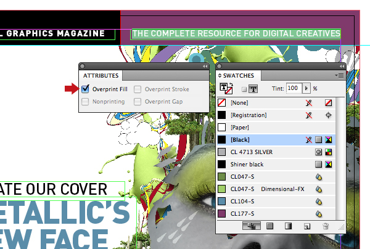Collapse the Attributes panel with double arrows

coord(205,67)
